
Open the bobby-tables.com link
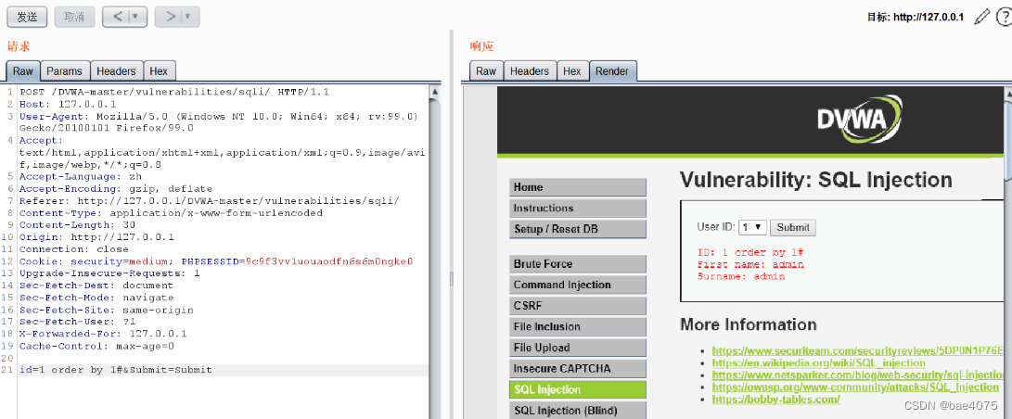[775, 399]
